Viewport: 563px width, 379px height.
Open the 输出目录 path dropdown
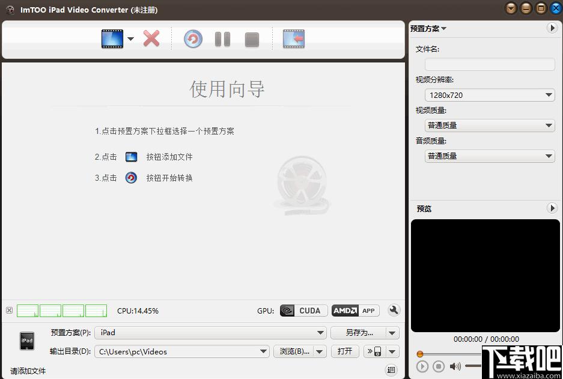(x=182, y=351)
